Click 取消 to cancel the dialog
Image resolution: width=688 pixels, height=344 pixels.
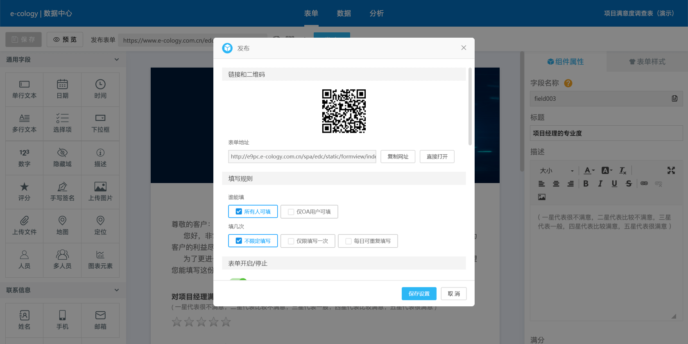point(454,294)
